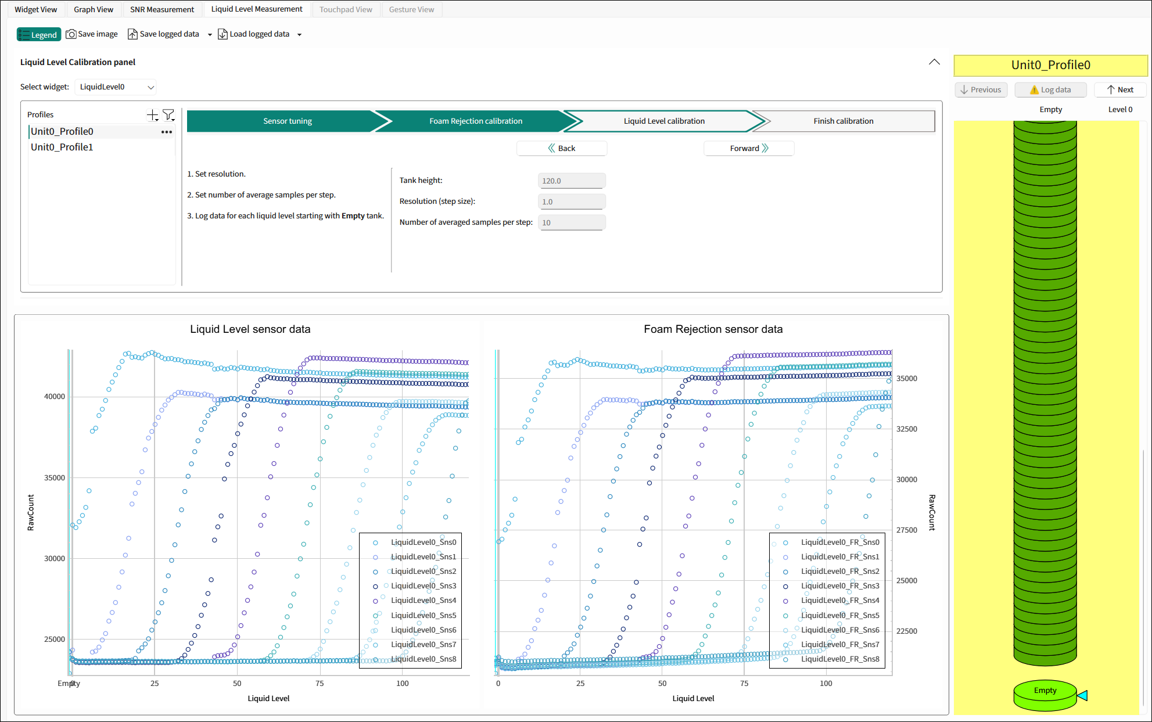Viewport: 1152px width, 722px height.
Task: Click the Load logged data icon
Action: click(x=222, y=34)
